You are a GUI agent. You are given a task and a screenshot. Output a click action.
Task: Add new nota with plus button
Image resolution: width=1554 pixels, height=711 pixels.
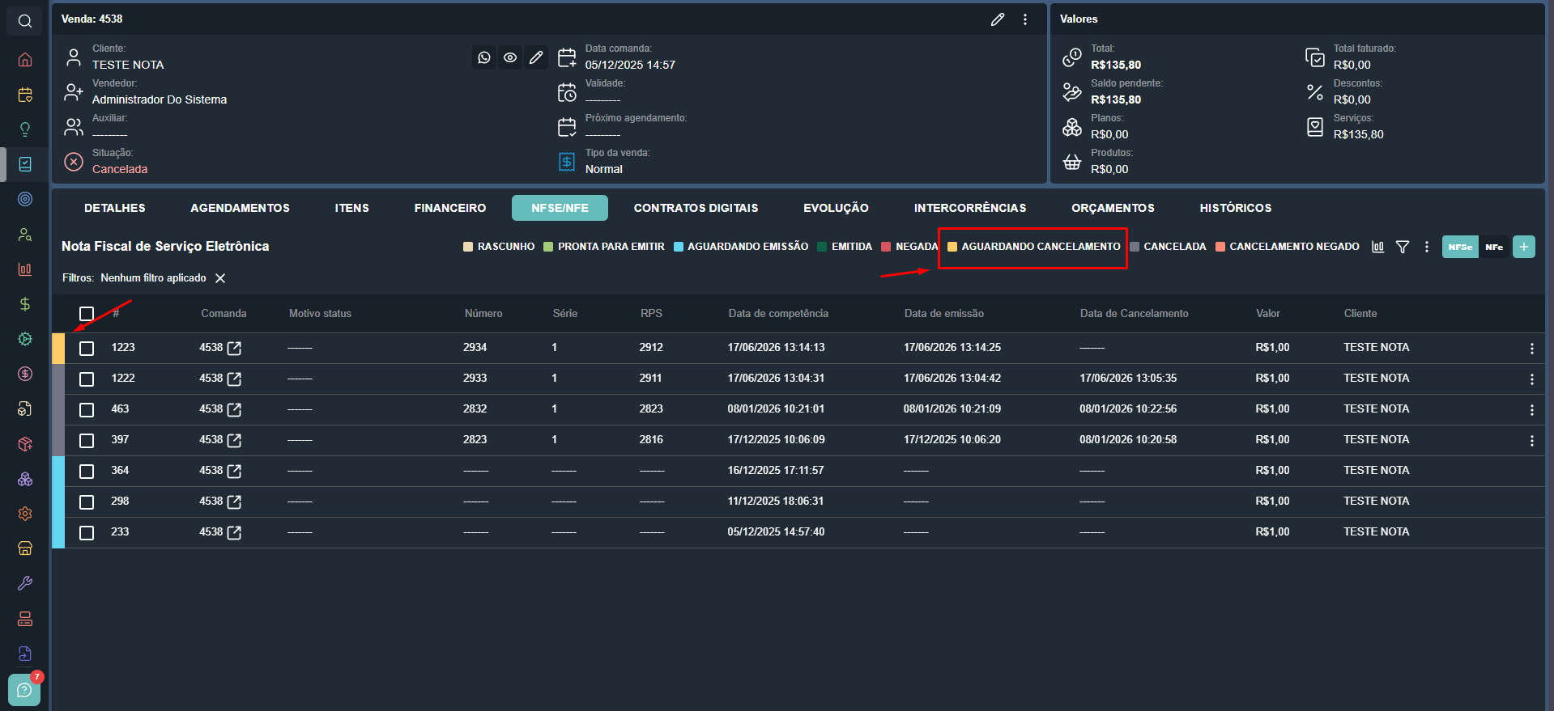coord(1524,247)
